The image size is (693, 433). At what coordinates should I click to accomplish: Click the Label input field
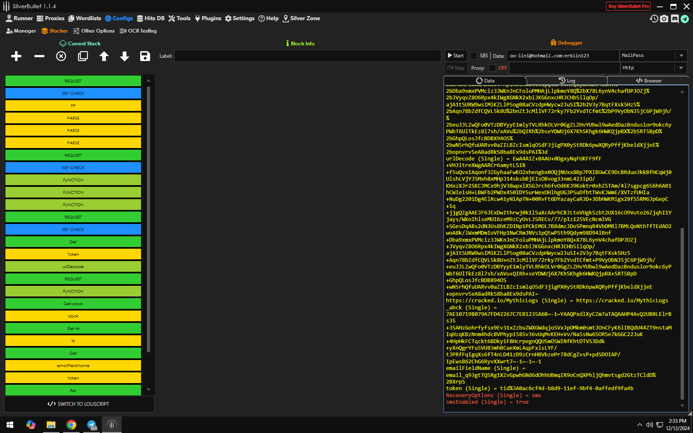coord(308,56)
